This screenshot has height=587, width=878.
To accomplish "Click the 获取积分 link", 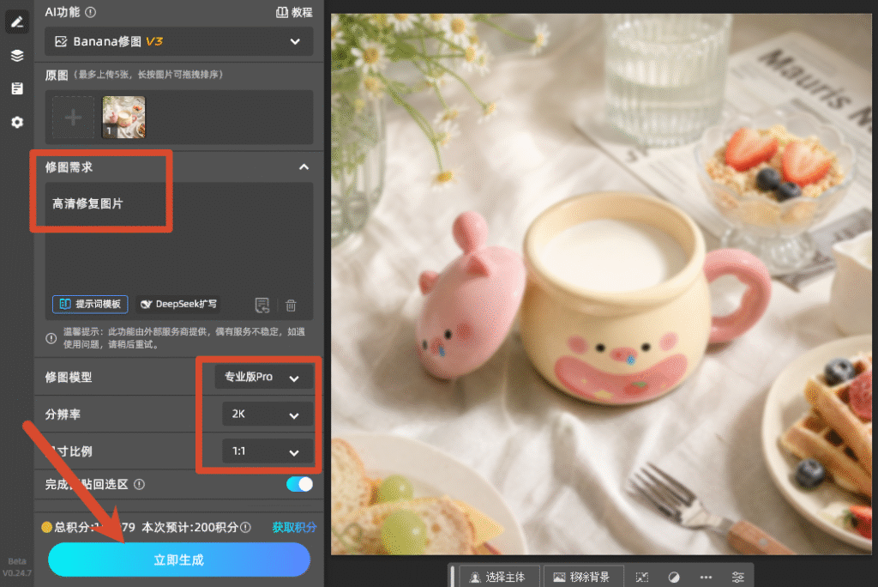I will coord(294,527).
